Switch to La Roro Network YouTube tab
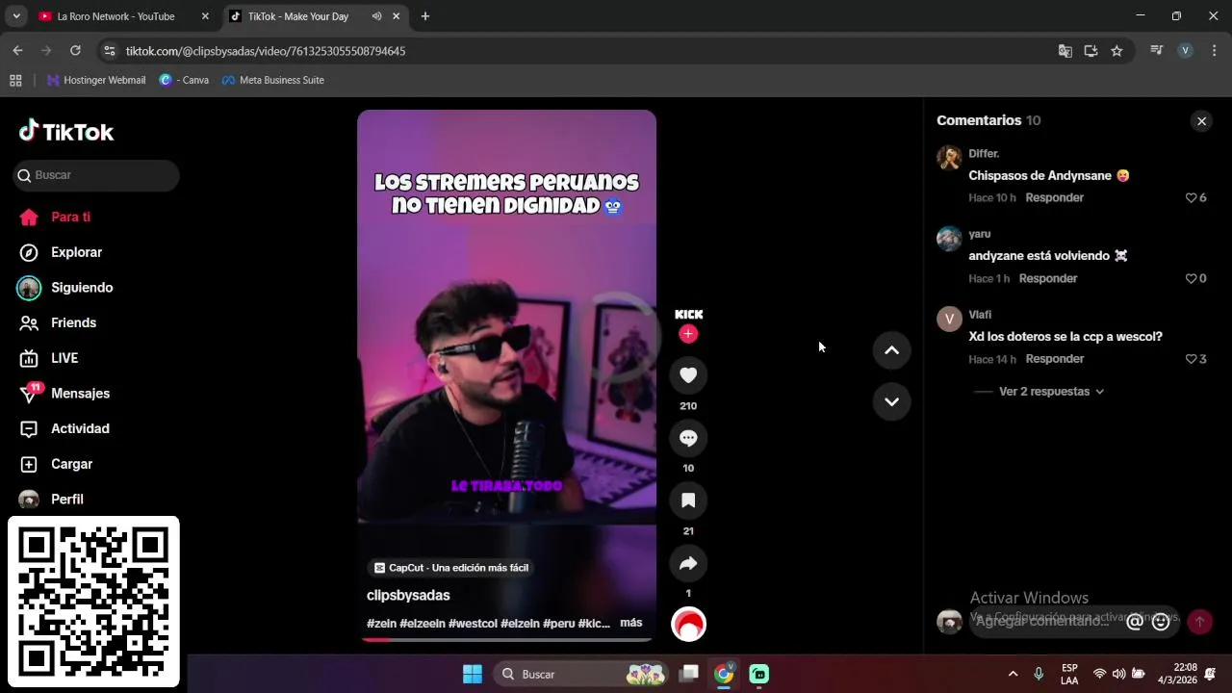 (115, 16)
